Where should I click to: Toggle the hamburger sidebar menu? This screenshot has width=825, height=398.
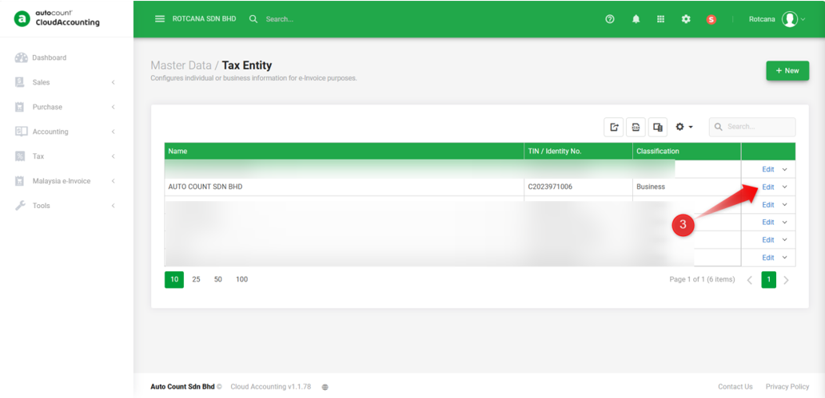coord(159,19)
